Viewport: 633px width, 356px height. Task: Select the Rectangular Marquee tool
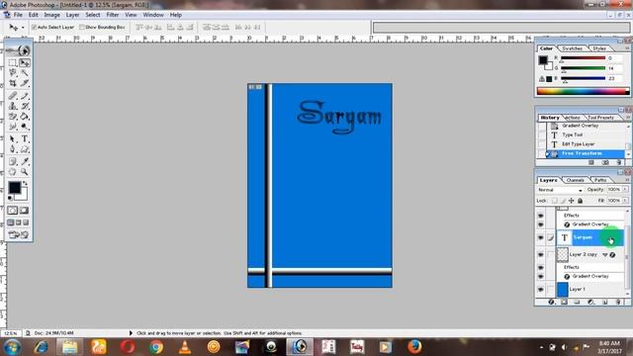pyautogui.click(x=13, y=63)
